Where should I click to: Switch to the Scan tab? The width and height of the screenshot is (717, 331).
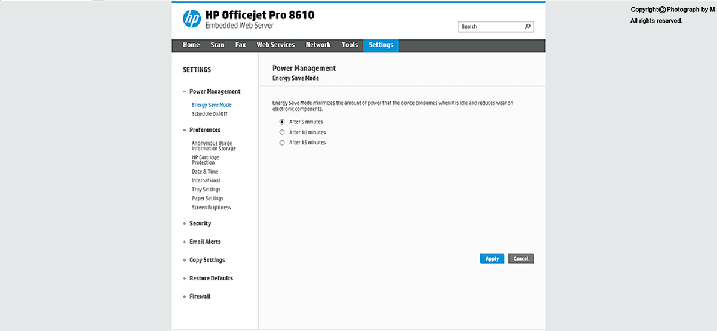tap(217, 45)
